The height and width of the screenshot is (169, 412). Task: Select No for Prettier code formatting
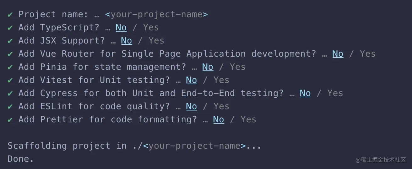click(219, 120)
